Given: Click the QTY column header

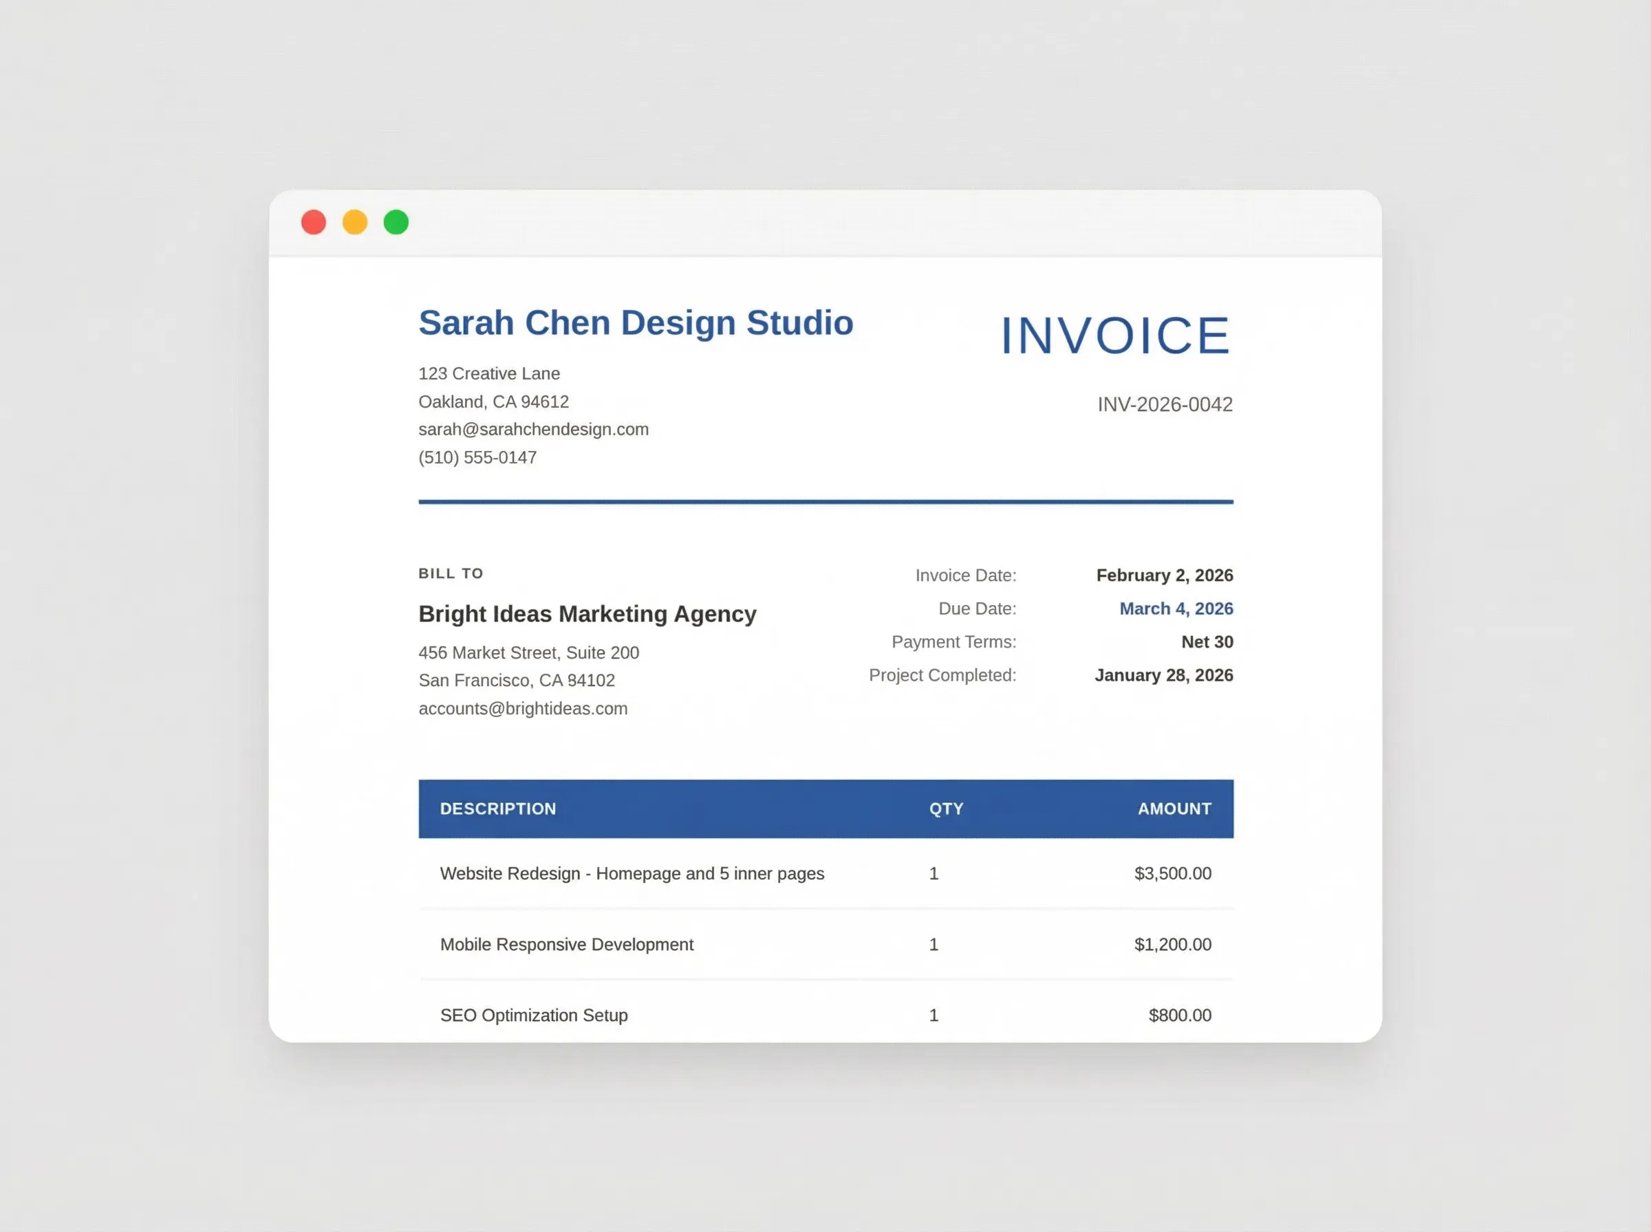Looking at the screenshot, I should click(x=946, y=808).
